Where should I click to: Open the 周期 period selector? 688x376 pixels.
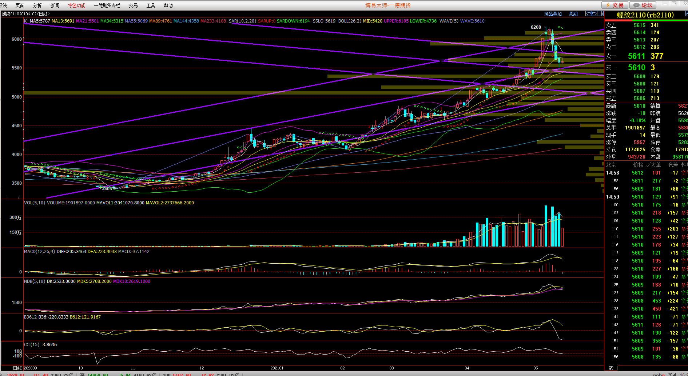(x=573, y=14)
